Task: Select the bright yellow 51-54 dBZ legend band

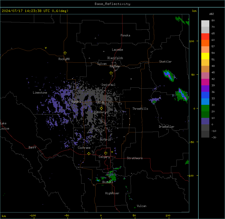Action: 205,56
